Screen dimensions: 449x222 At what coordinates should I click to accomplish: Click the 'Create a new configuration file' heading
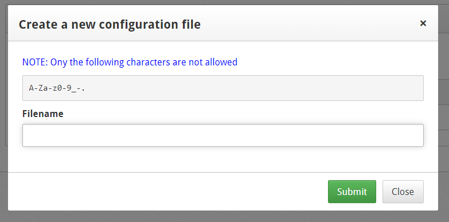110,24
